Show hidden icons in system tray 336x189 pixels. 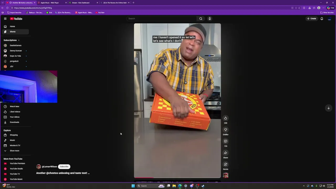(x=304, y=186)
